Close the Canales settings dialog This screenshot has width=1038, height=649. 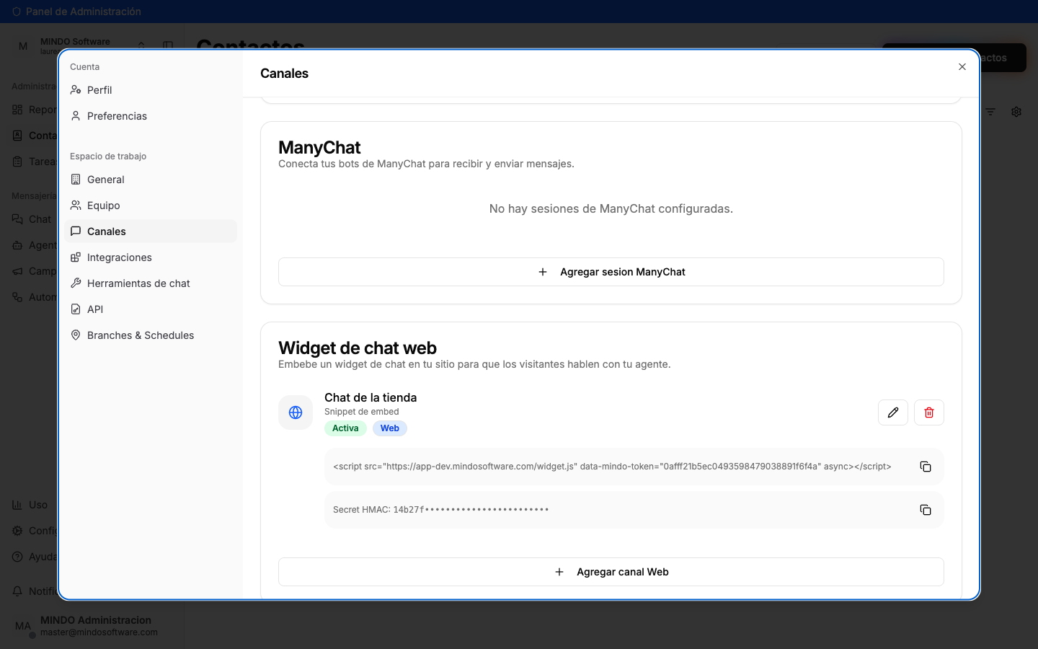(962, 67)
